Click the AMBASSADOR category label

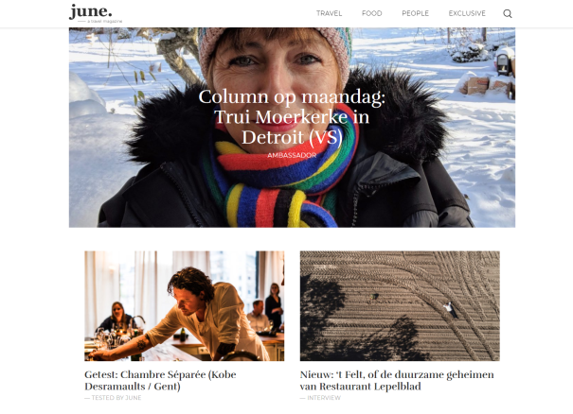pos(292,155)
